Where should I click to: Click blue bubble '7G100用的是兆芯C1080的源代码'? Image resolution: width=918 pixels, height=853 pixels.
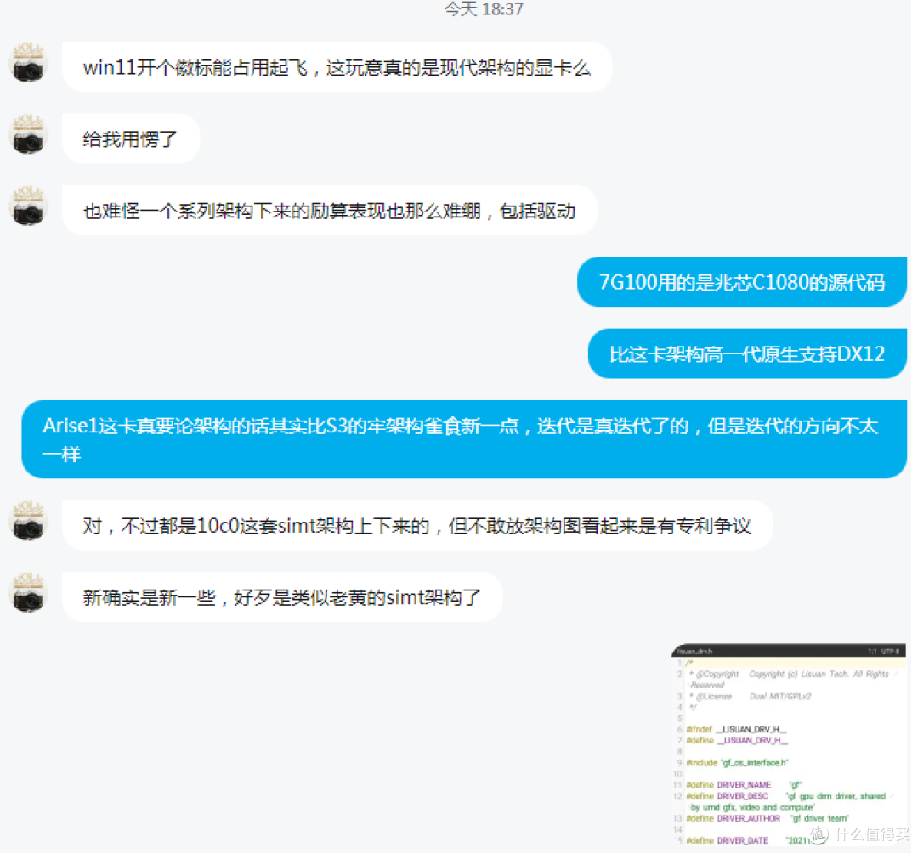[x=742, y=283]
